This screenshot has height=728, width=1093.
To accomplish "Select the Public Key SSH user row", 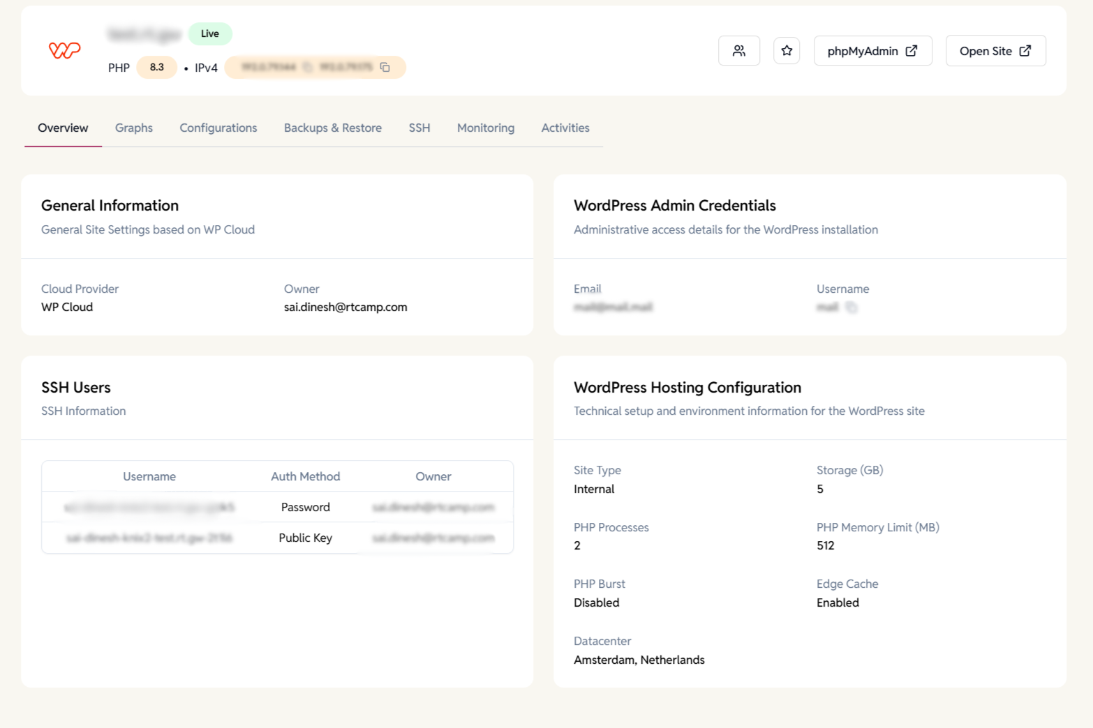I will tap(277, 538).
